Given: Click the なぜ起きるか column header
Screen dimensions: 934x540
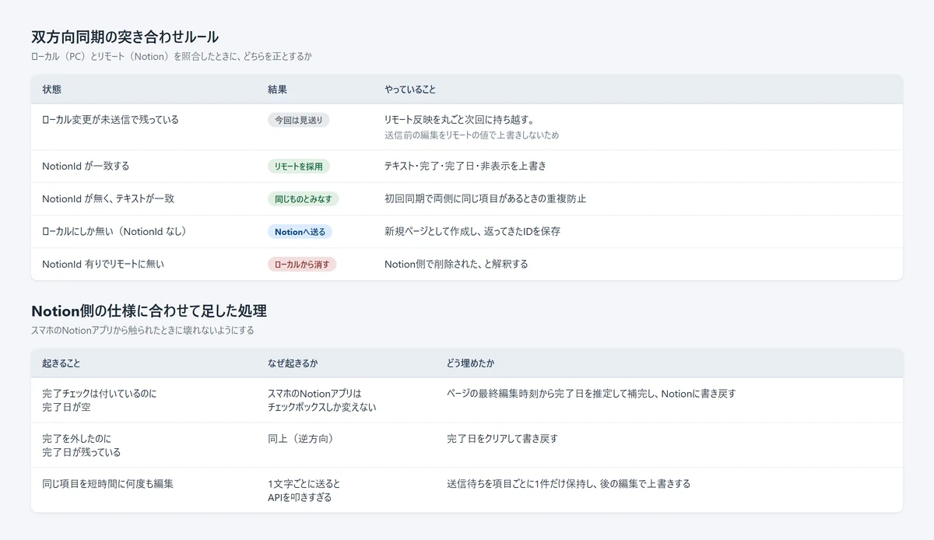Looking at the screenshot, I should click(x=293, y=363).
